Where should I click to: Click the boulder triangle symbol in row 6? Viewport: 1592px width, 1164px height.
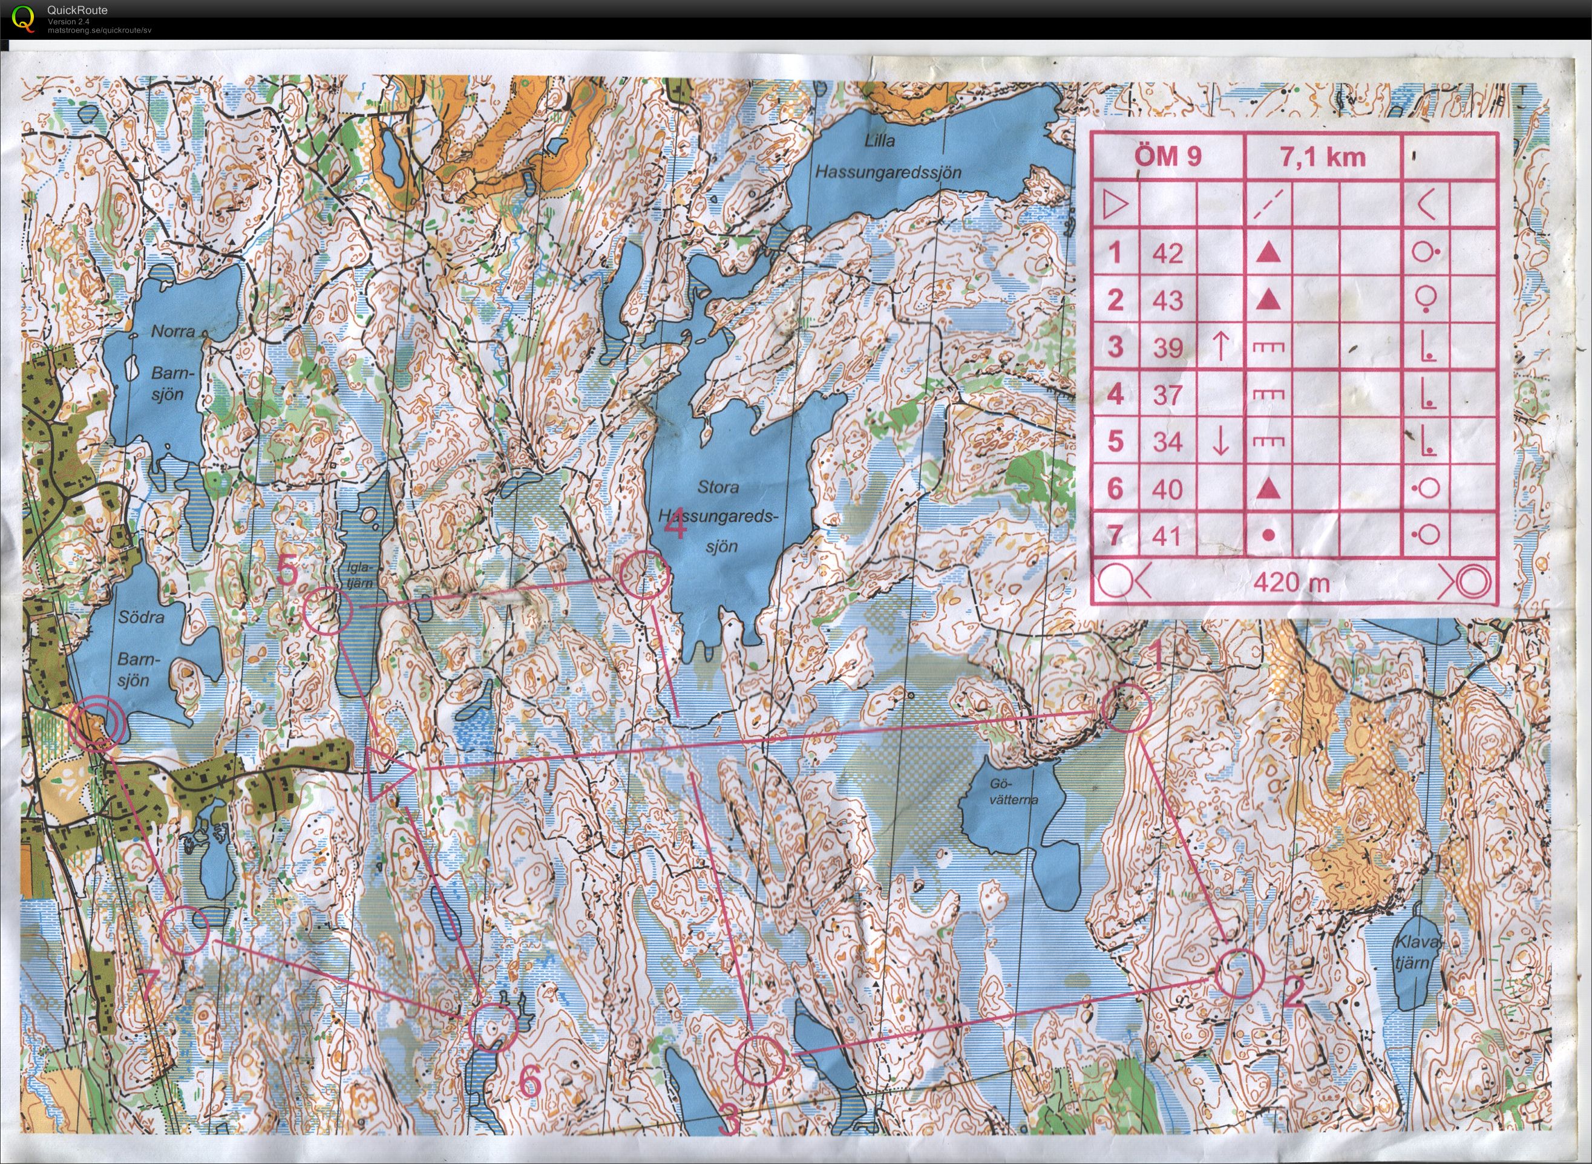[1268, 488]
